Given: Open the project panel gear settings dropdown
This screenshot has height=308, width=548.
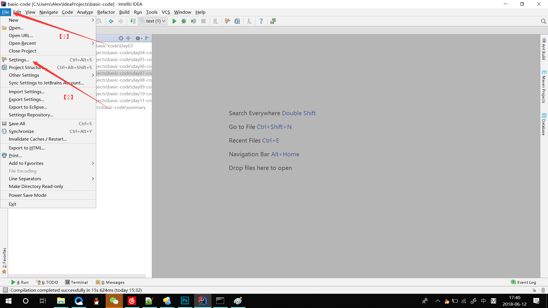Looking at the screenshot, I should [139, 38].
